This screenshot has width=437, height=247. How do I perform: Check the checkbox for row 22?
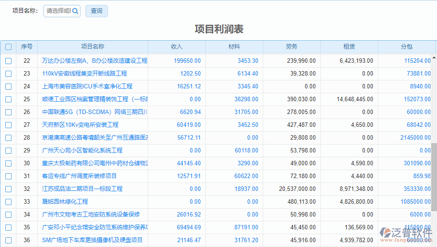pyautogui.click(x=8, y=61)
